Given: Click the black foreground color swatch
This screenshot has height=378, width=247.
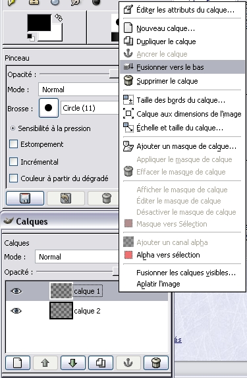Looking at the screenshot, I should pos(39,22).
